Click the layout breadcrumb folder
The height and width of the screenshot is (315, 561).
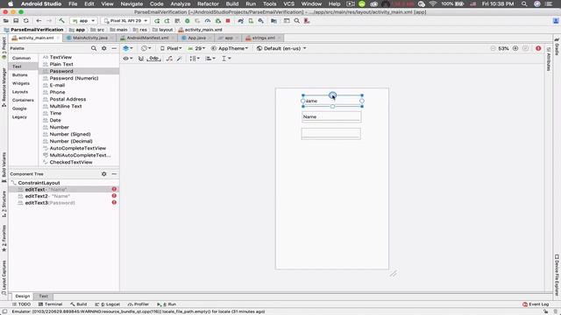click(x=162, y=30)
